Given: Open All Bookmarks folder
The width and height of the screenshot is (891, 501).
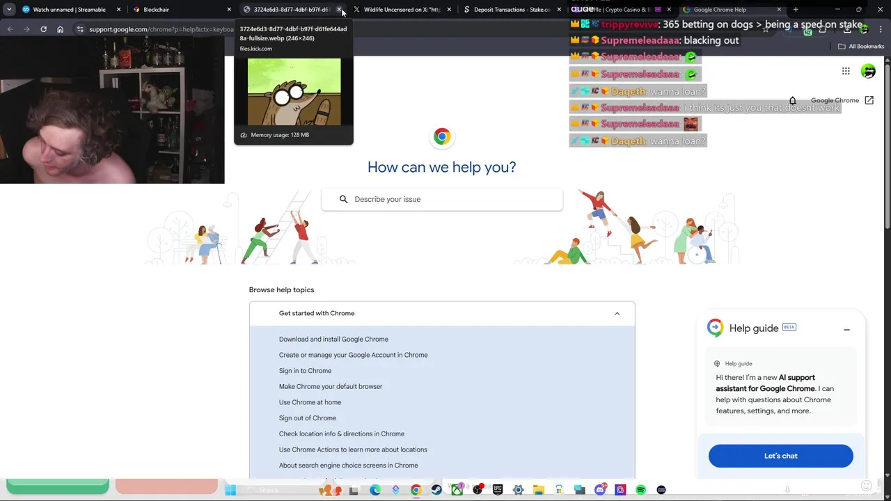Looking at the screenshot, I should point(861,46).
